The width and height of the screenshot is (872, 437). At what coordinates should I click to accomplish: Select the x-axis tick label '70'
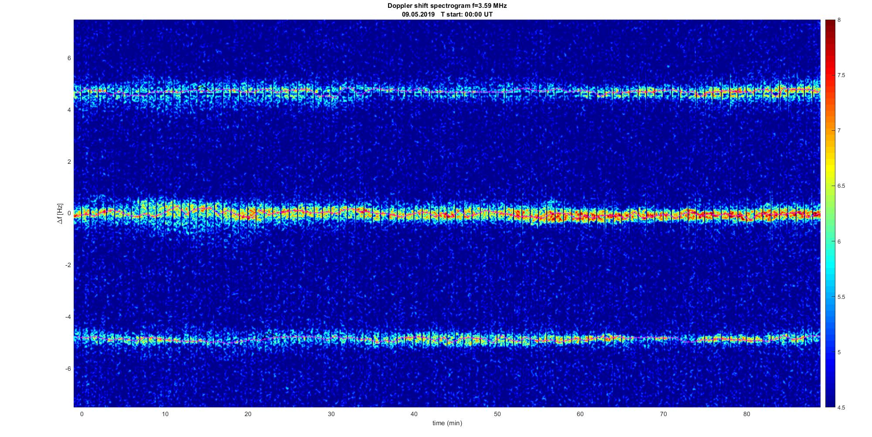[664, 414]
